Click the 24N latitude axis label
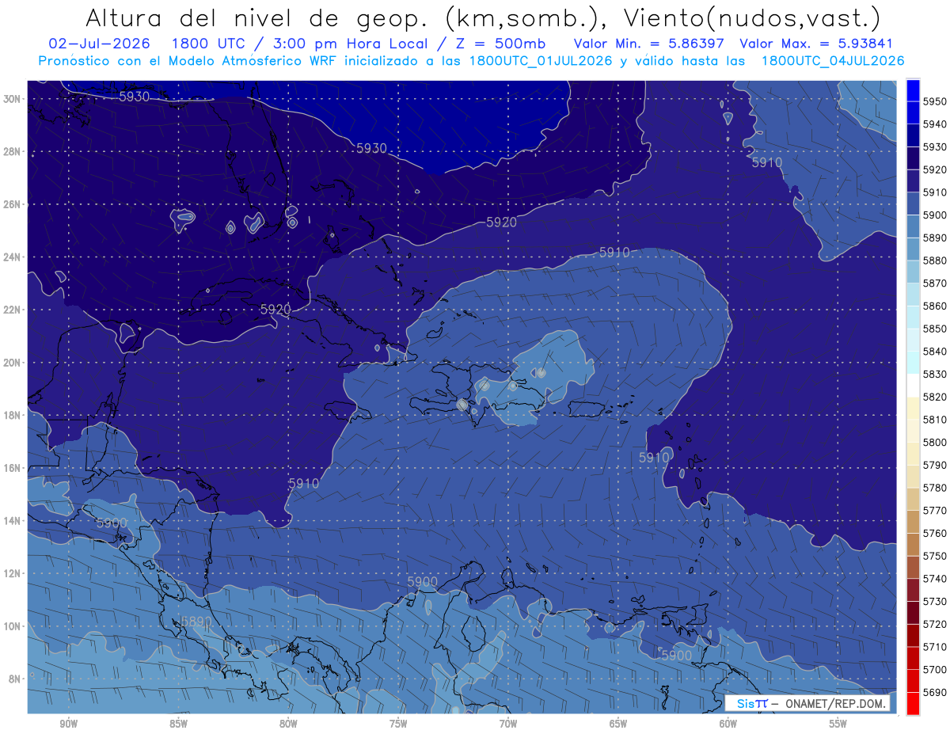Screen dimensions: 950x734 point(11,257)
